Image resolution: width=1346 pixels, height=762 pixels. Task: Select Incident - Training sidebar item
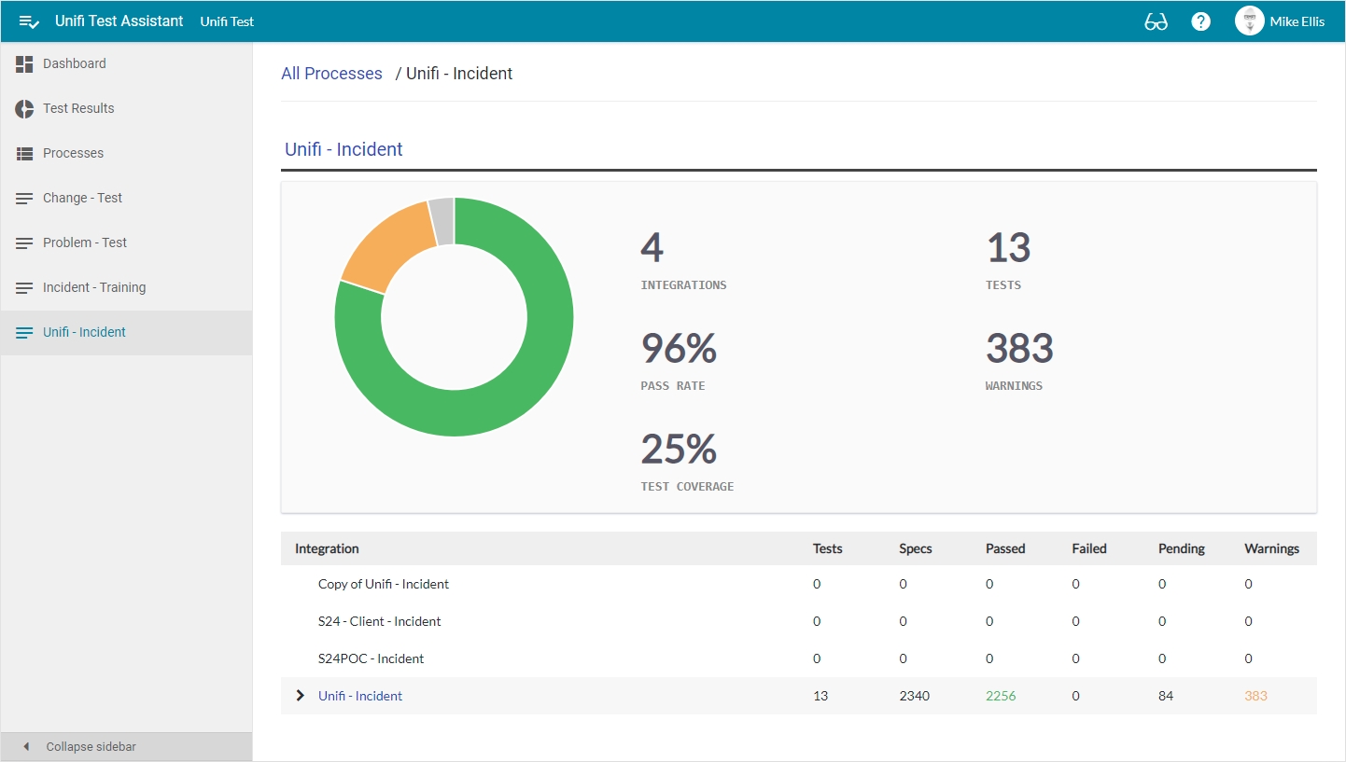coord(94,287)
